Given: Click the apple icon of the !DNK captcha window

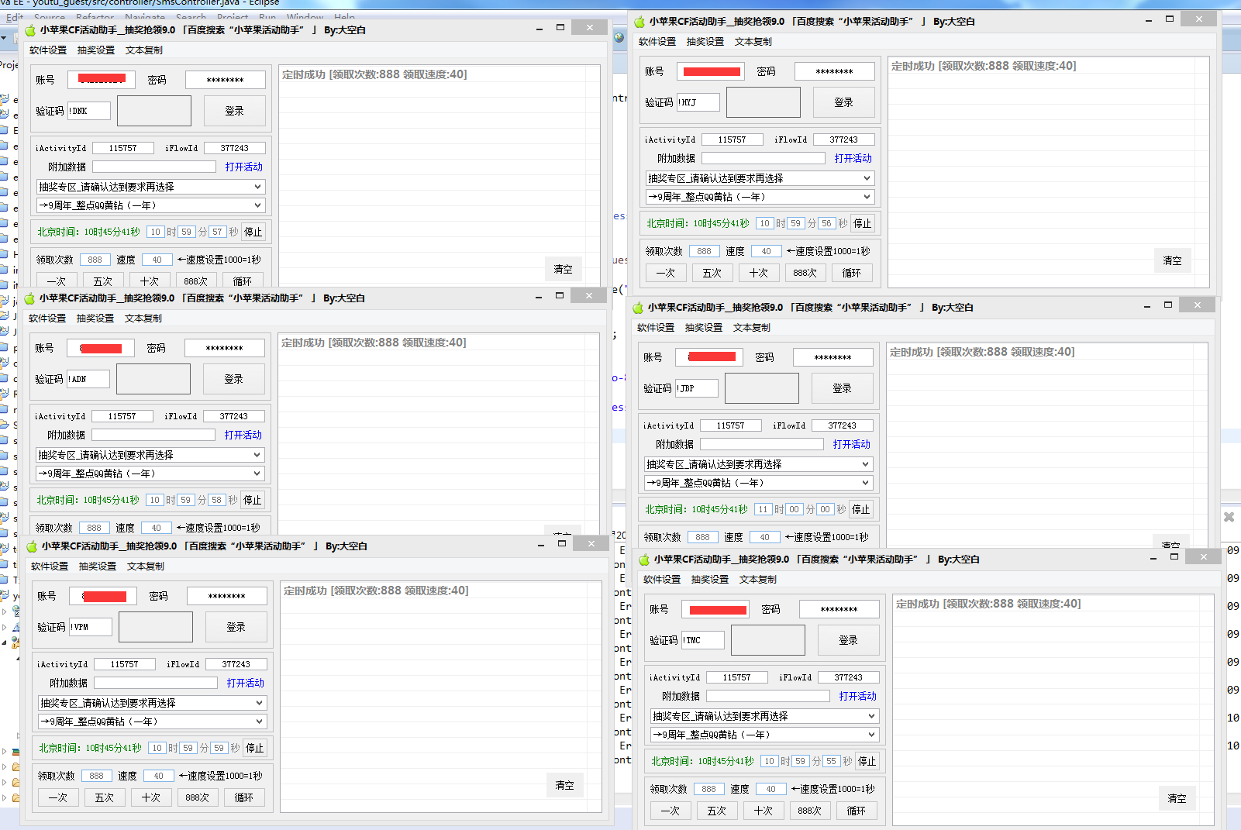Looking at the screenshot, I should (30, 30).
